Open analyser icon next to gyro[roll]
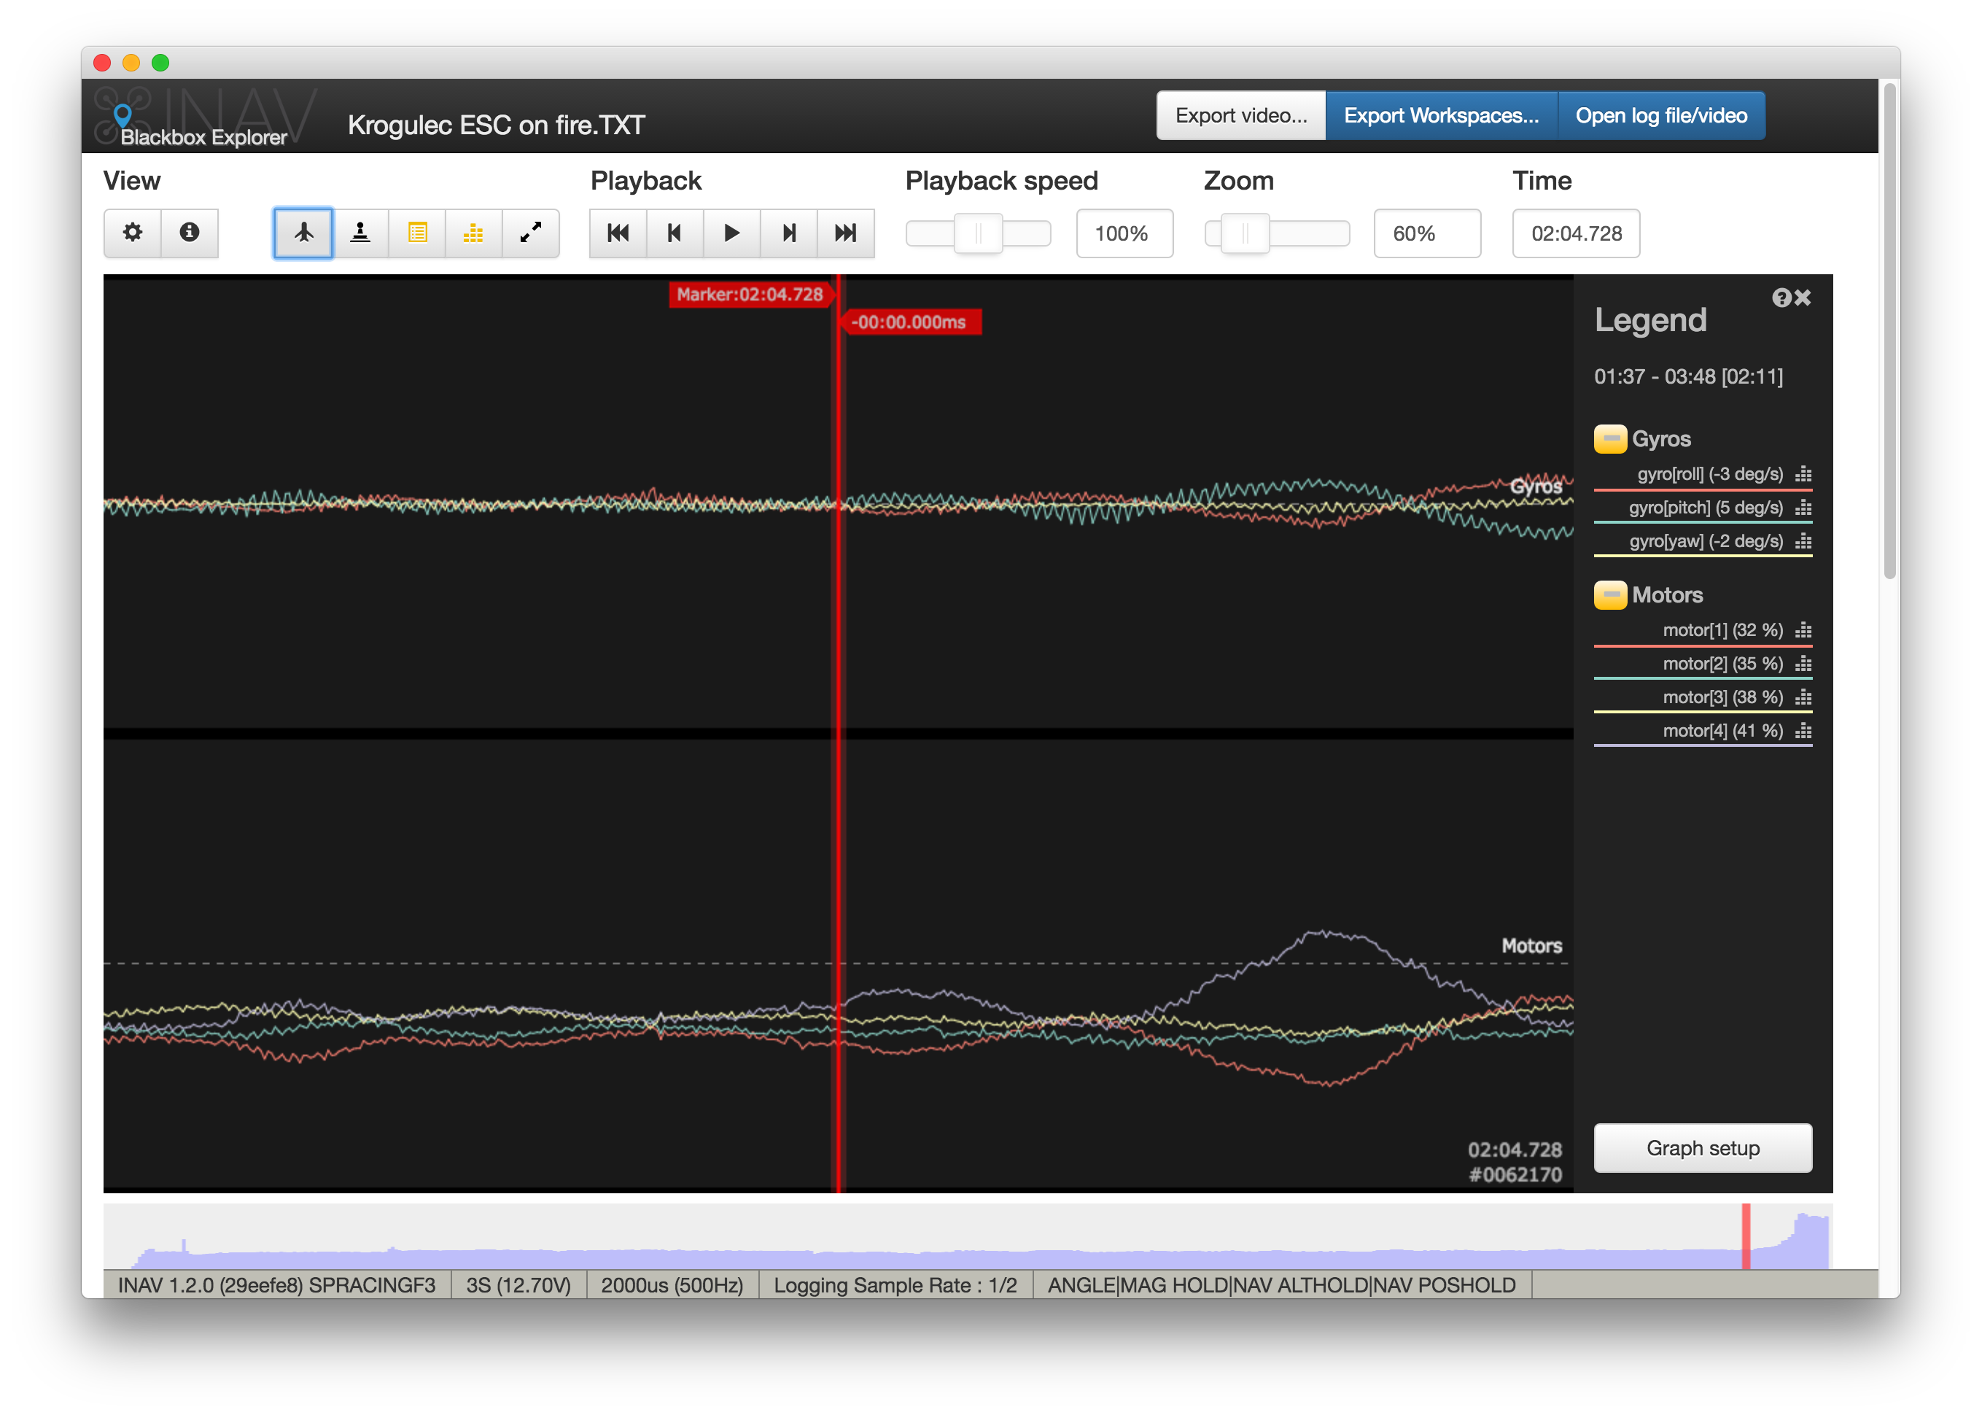The height and width of the screenshot is (1415, 1982). click(x=1803, y=475)
